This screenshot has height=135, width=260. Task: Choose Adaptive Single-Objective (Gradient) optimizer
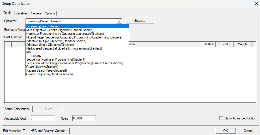[x=50, y=45]
